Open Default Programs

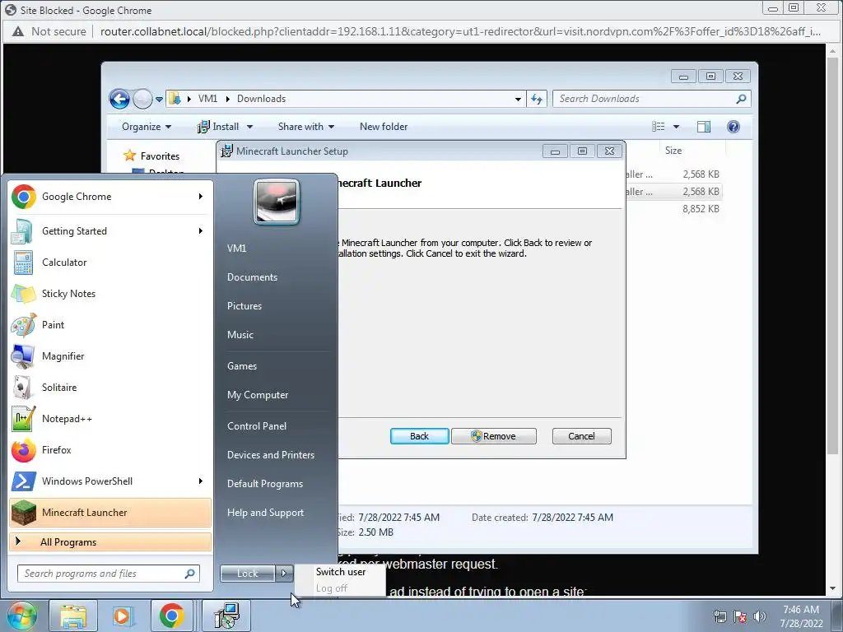click(x=265, y=484)
